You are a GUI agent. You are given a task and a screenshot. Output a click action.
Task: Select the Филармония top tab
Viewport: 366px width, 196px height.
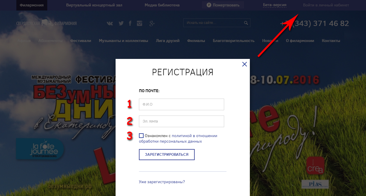pos(32,5)
